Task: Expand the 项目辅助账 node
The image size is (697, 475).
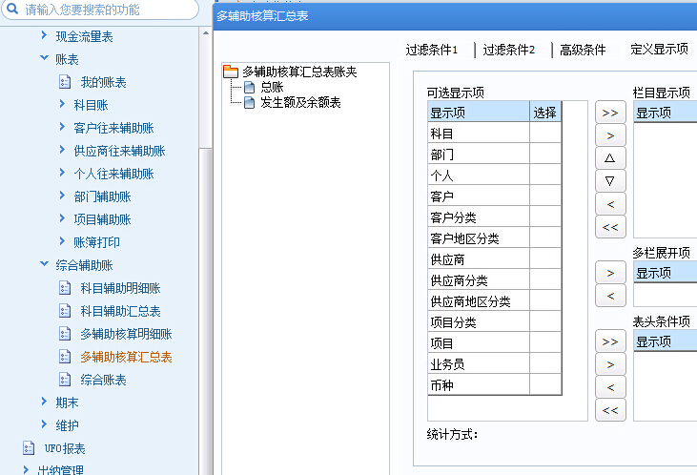Action: point(62,218)
